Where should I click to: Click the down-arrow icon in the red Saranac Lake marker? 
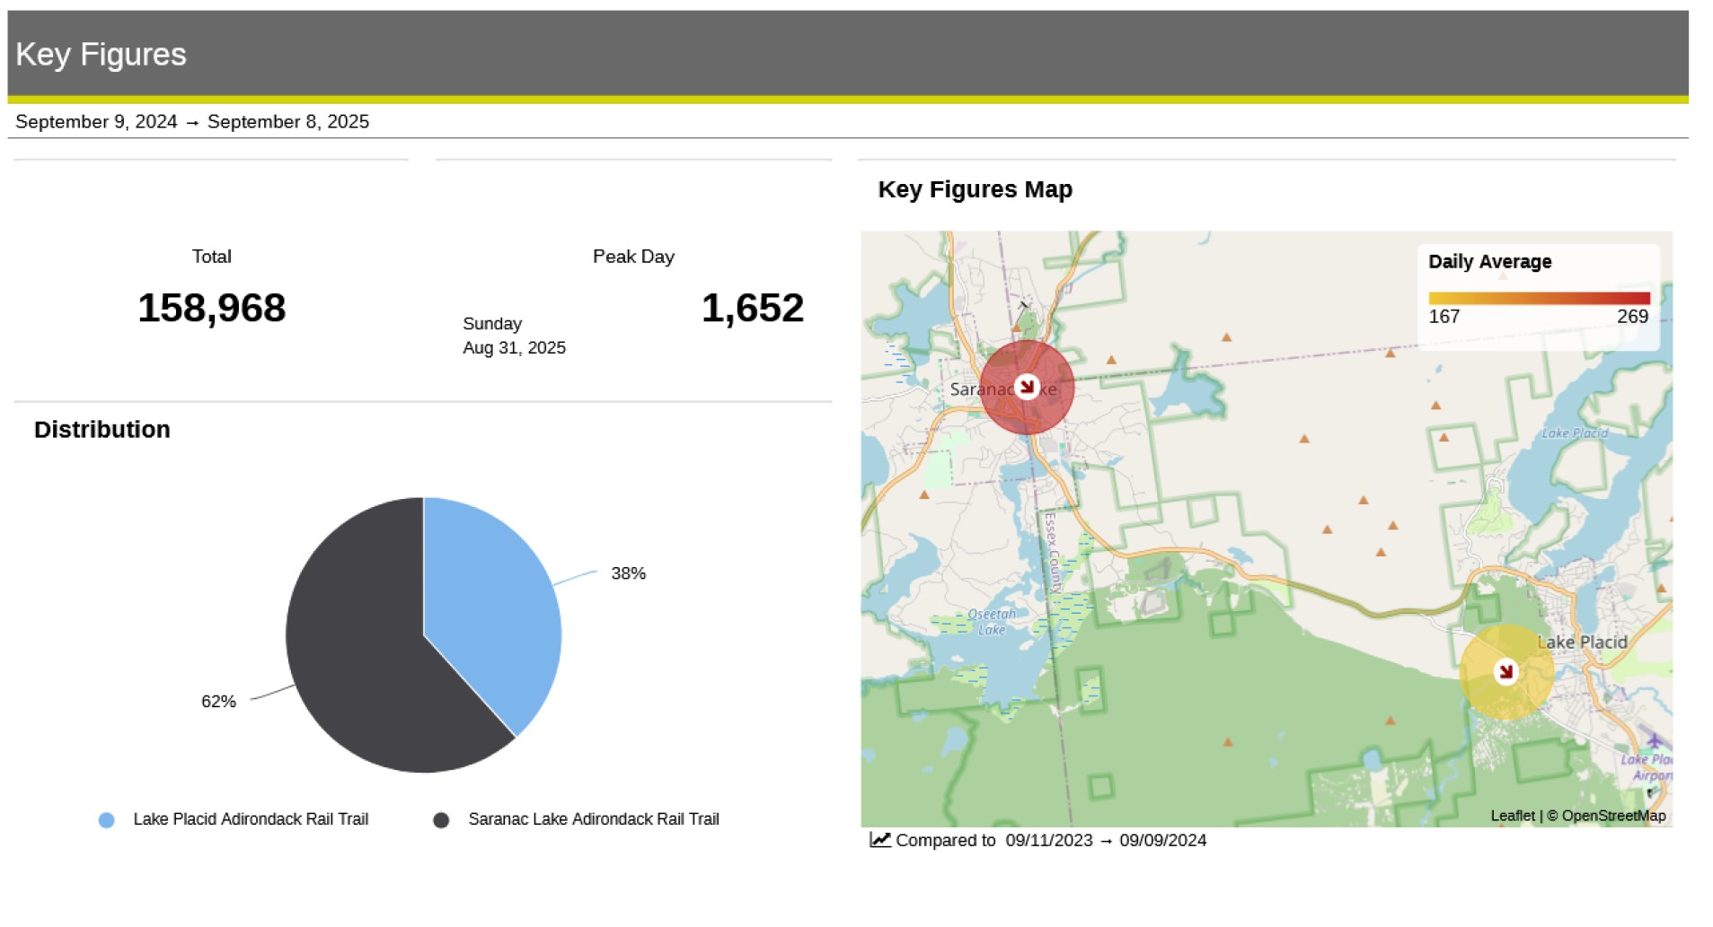pyautogui.click(x=1026, y=387)
